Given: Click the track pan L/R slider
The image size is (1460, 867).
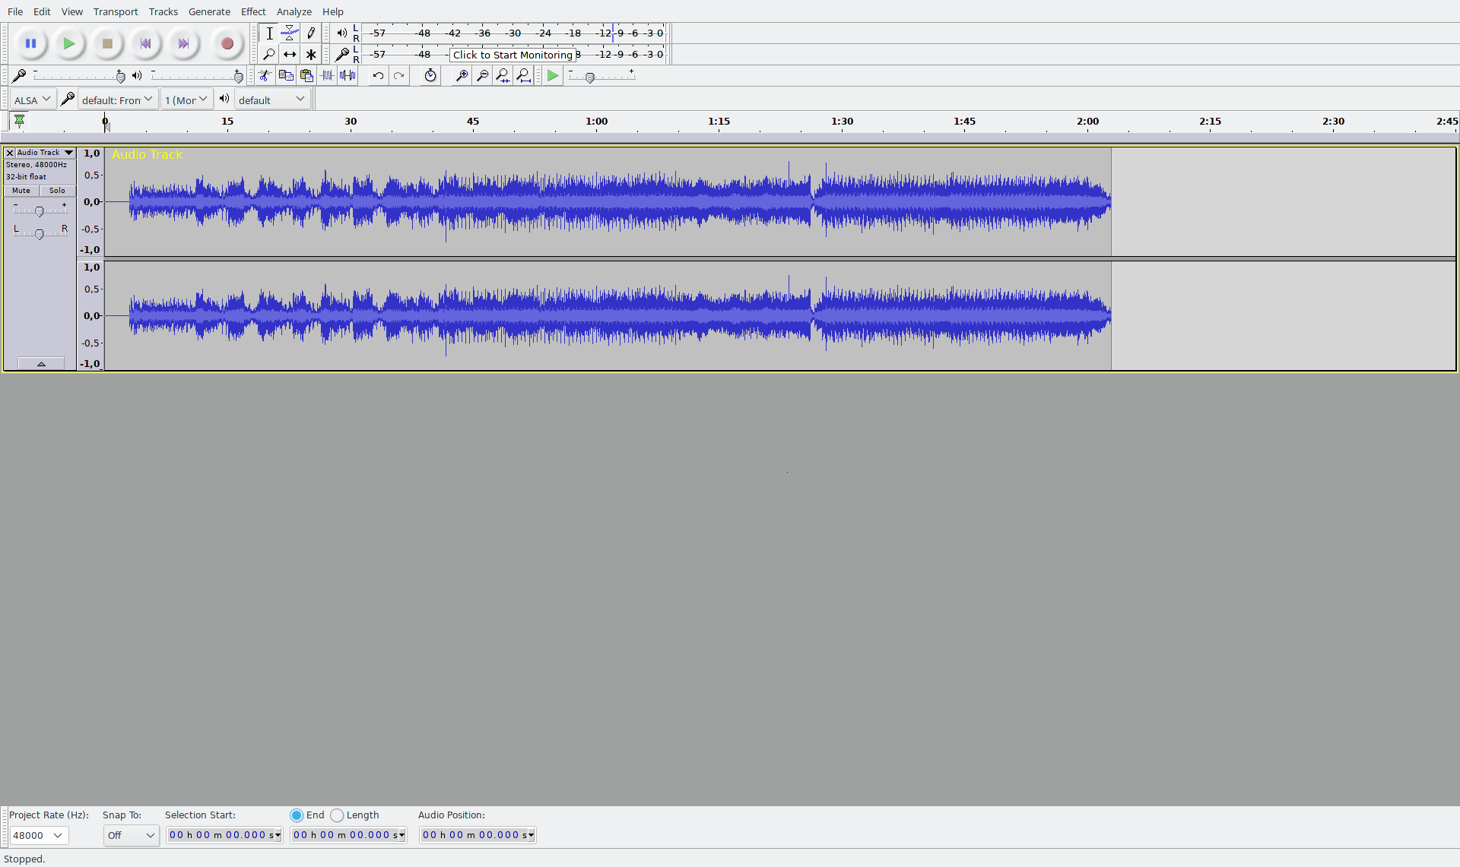Looking at the screenshot, I should [40, 233].
